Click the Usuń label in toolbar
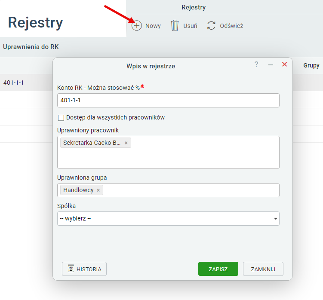 click(x=190, y=26)
